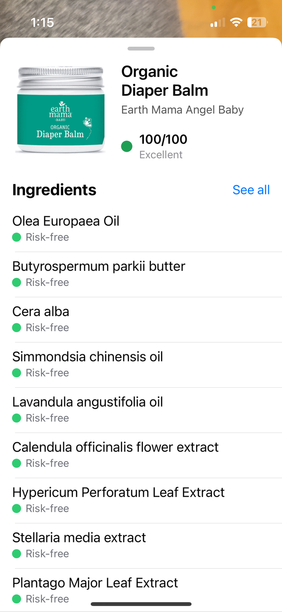This screenshot has height=612, width=282.
Task: Tap the Hypericum Perforatum Leaf Extract row
Action: (x=118, y=492)
